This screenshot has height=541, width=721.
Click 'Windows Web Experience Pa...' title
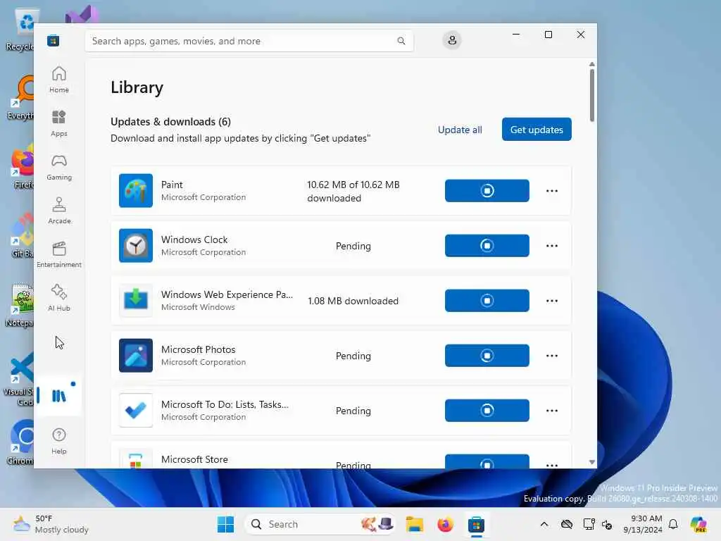(227, 294)
